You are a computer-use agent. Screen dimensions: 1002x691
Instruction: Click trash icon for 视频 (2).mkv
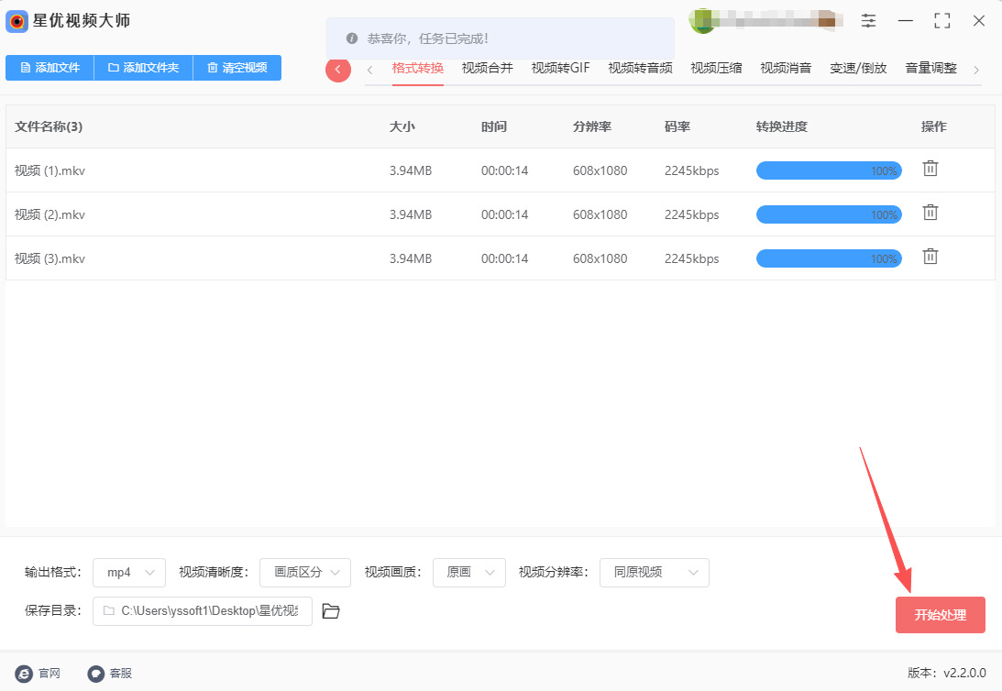(x=930, y=213)
